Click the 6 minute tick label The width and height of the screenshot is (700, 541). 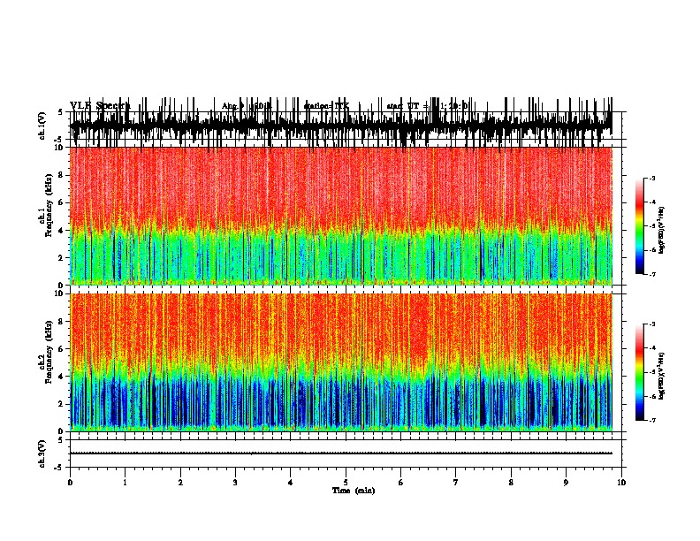coord(401,483)
